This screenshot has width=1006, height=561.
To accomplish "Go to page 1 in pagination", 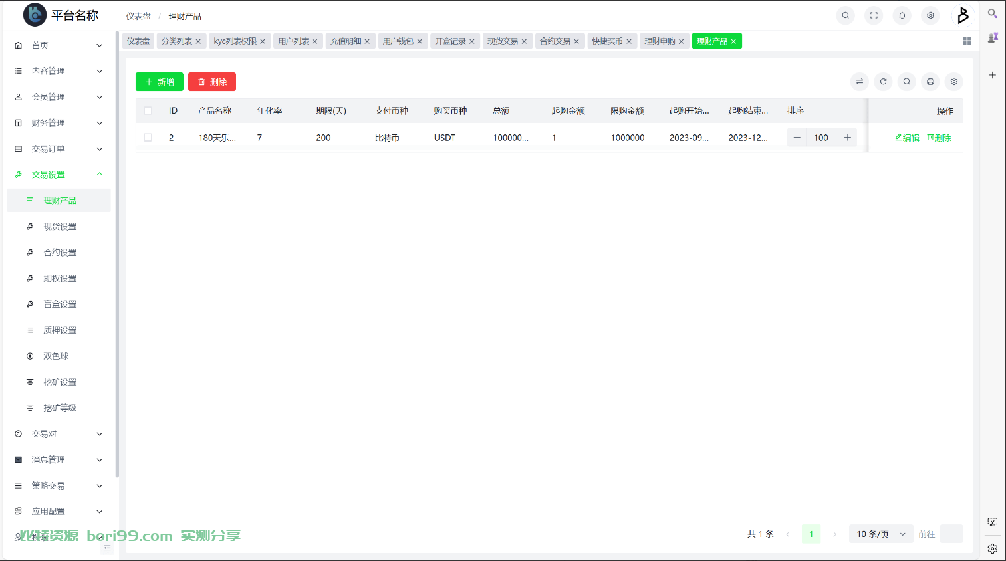I will (x=811, y=534).
